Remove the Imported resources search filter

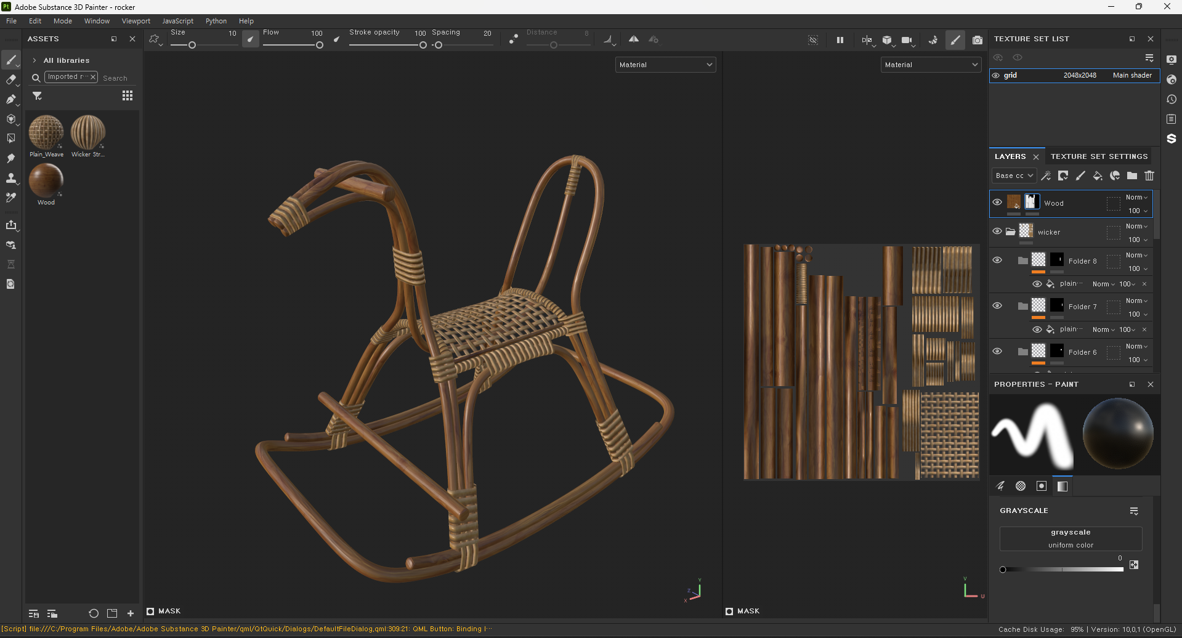coord(93,77)
